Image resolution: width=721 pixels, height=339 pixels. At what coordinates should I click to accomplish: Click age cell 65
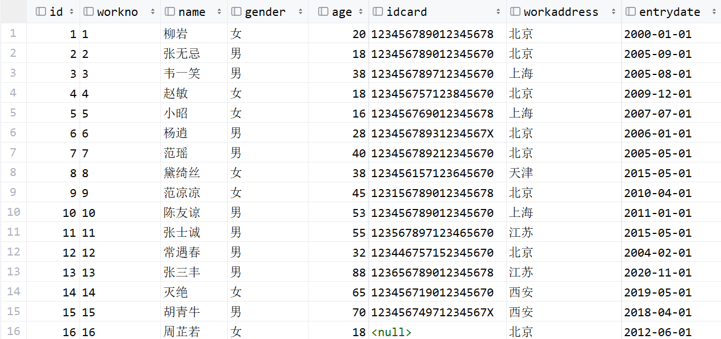click(x=359, y=292)
